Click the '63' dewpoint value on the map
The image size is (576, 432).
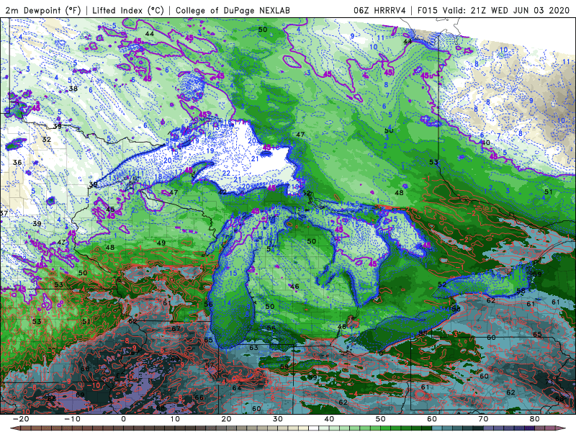point(253,348)
